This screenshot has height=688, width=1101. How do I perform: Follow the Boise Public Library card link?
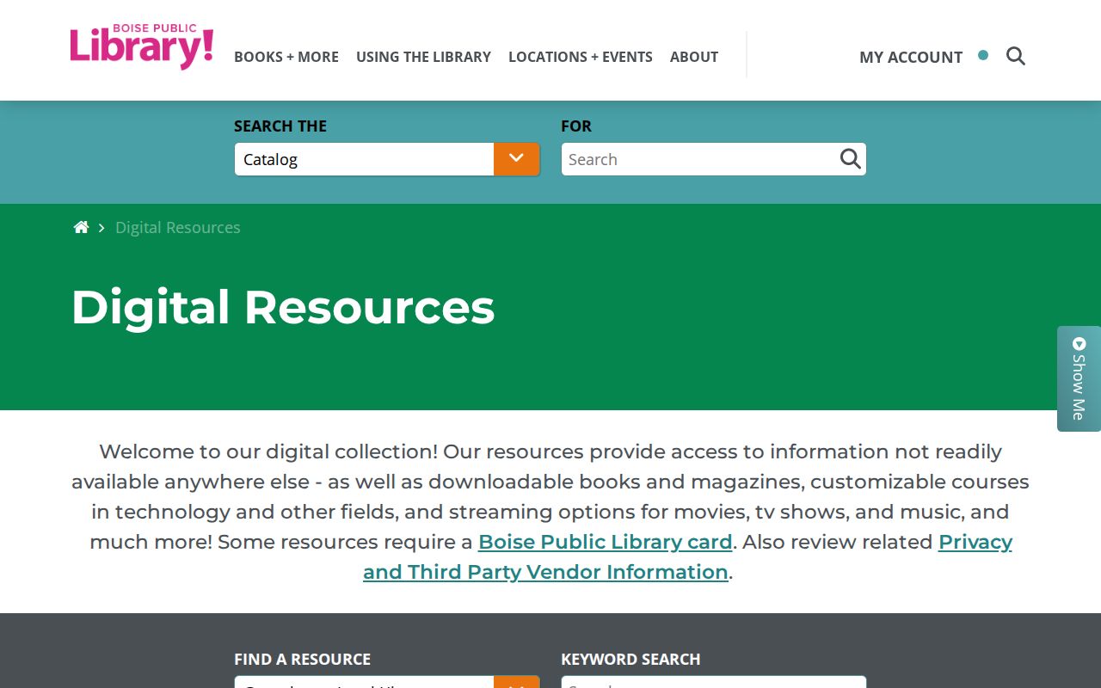(x=606, y=542)
